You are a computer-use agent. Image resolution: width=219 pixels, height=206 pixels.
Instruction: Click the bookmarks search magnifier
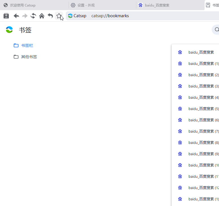click(x=217, y=29)
